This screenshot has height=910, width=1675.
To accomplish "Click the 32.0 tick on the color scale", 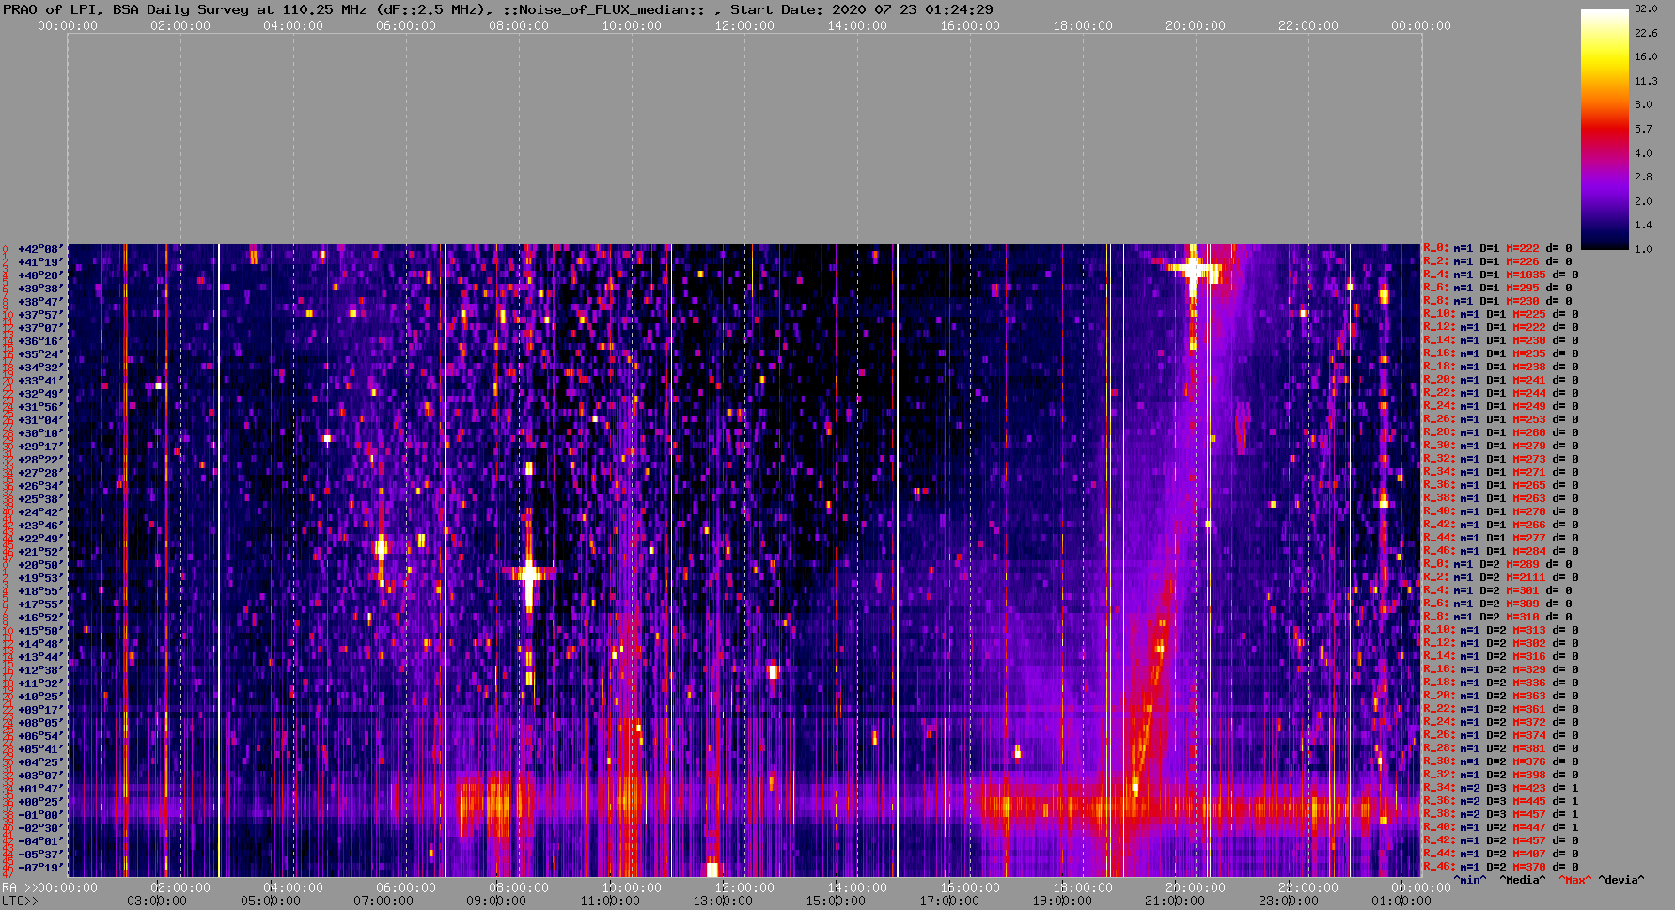I will 1646,8.
